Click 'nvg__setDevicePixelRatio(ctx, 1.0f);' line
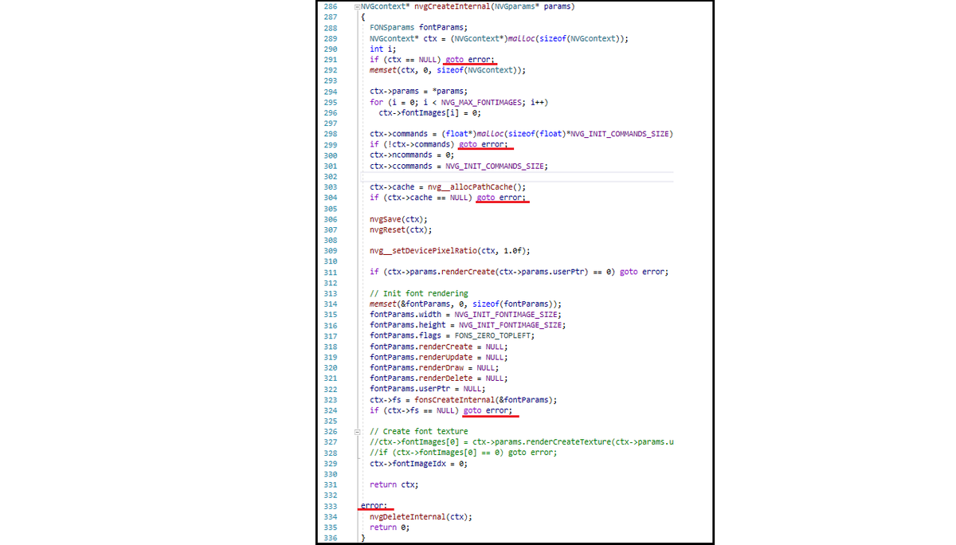Image resolution: width=956 pixels, height=545 pixels. (x=450, y=251)
